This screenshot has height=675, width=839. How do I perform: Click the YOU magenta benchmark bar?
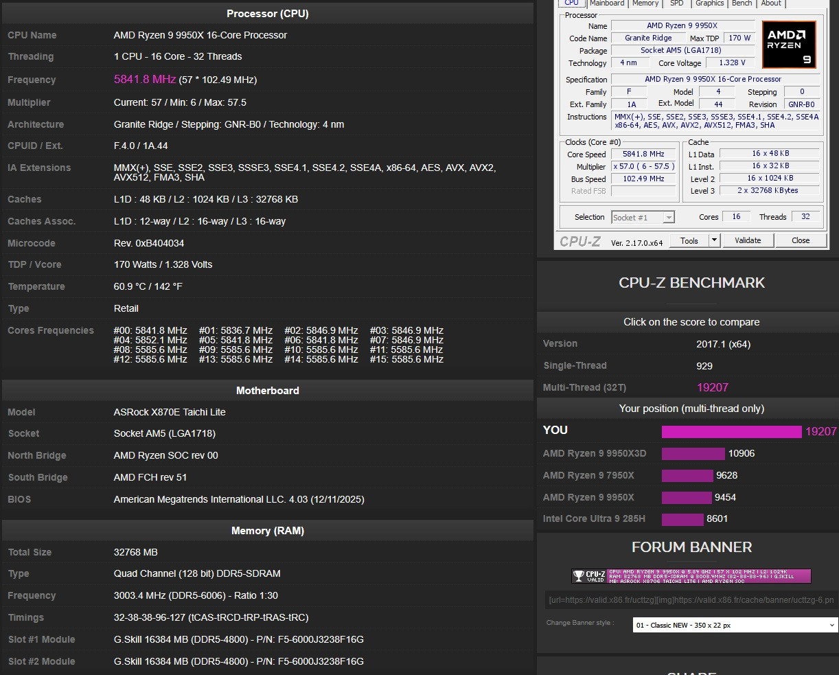[x=731, y=431]
